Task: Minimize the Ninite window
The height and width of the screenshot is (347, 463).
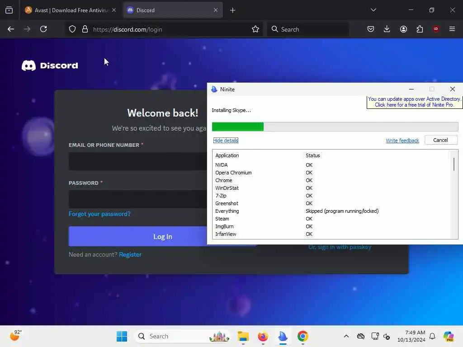Action: [x=411, y=89]
